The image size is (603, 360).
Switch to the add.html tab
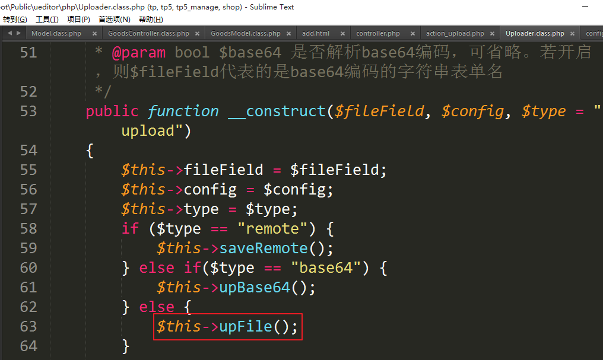pyautogui.click(x=315, y=34)
